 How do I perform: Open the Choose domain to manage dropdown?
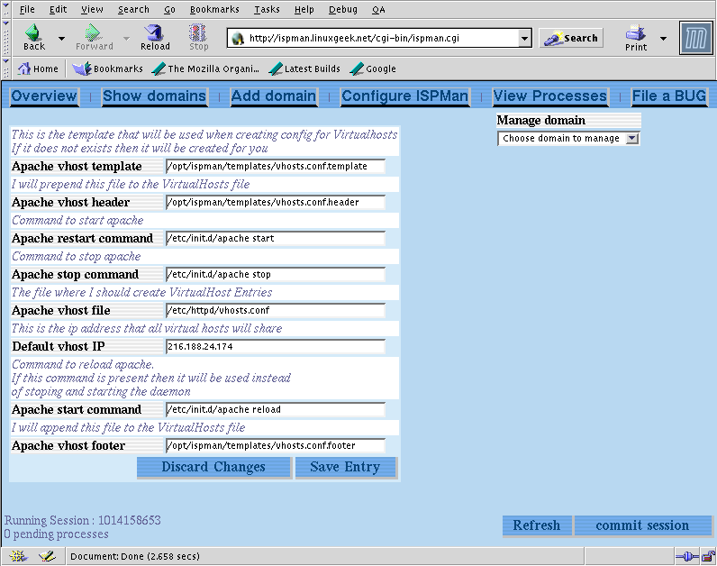click(x=568, y=138)
